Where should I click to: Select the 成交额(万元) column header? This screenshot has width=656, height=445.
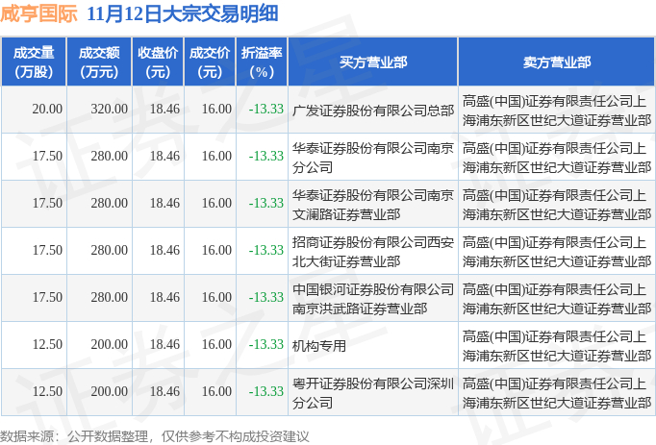click(99, 62)
